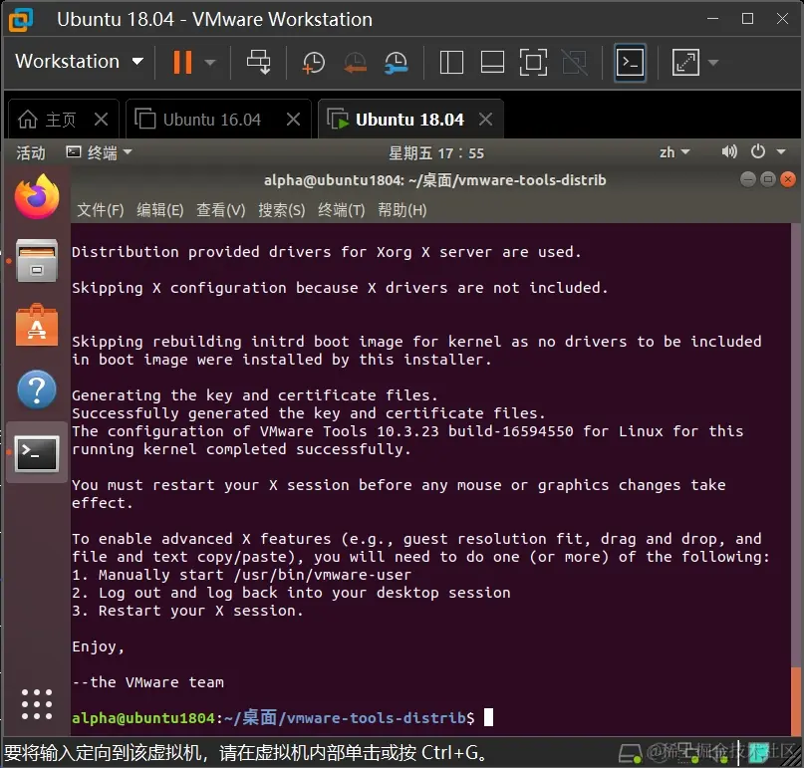Open the 活动 Activities overview

[x=31, y=152]
